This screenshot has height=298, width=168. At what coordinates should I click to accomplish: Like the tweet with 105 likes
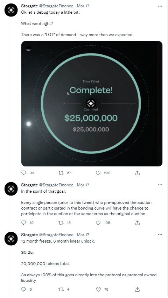click(98, 223)
